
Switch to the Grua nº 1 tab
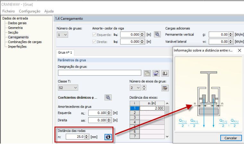[x=65, y=52]
